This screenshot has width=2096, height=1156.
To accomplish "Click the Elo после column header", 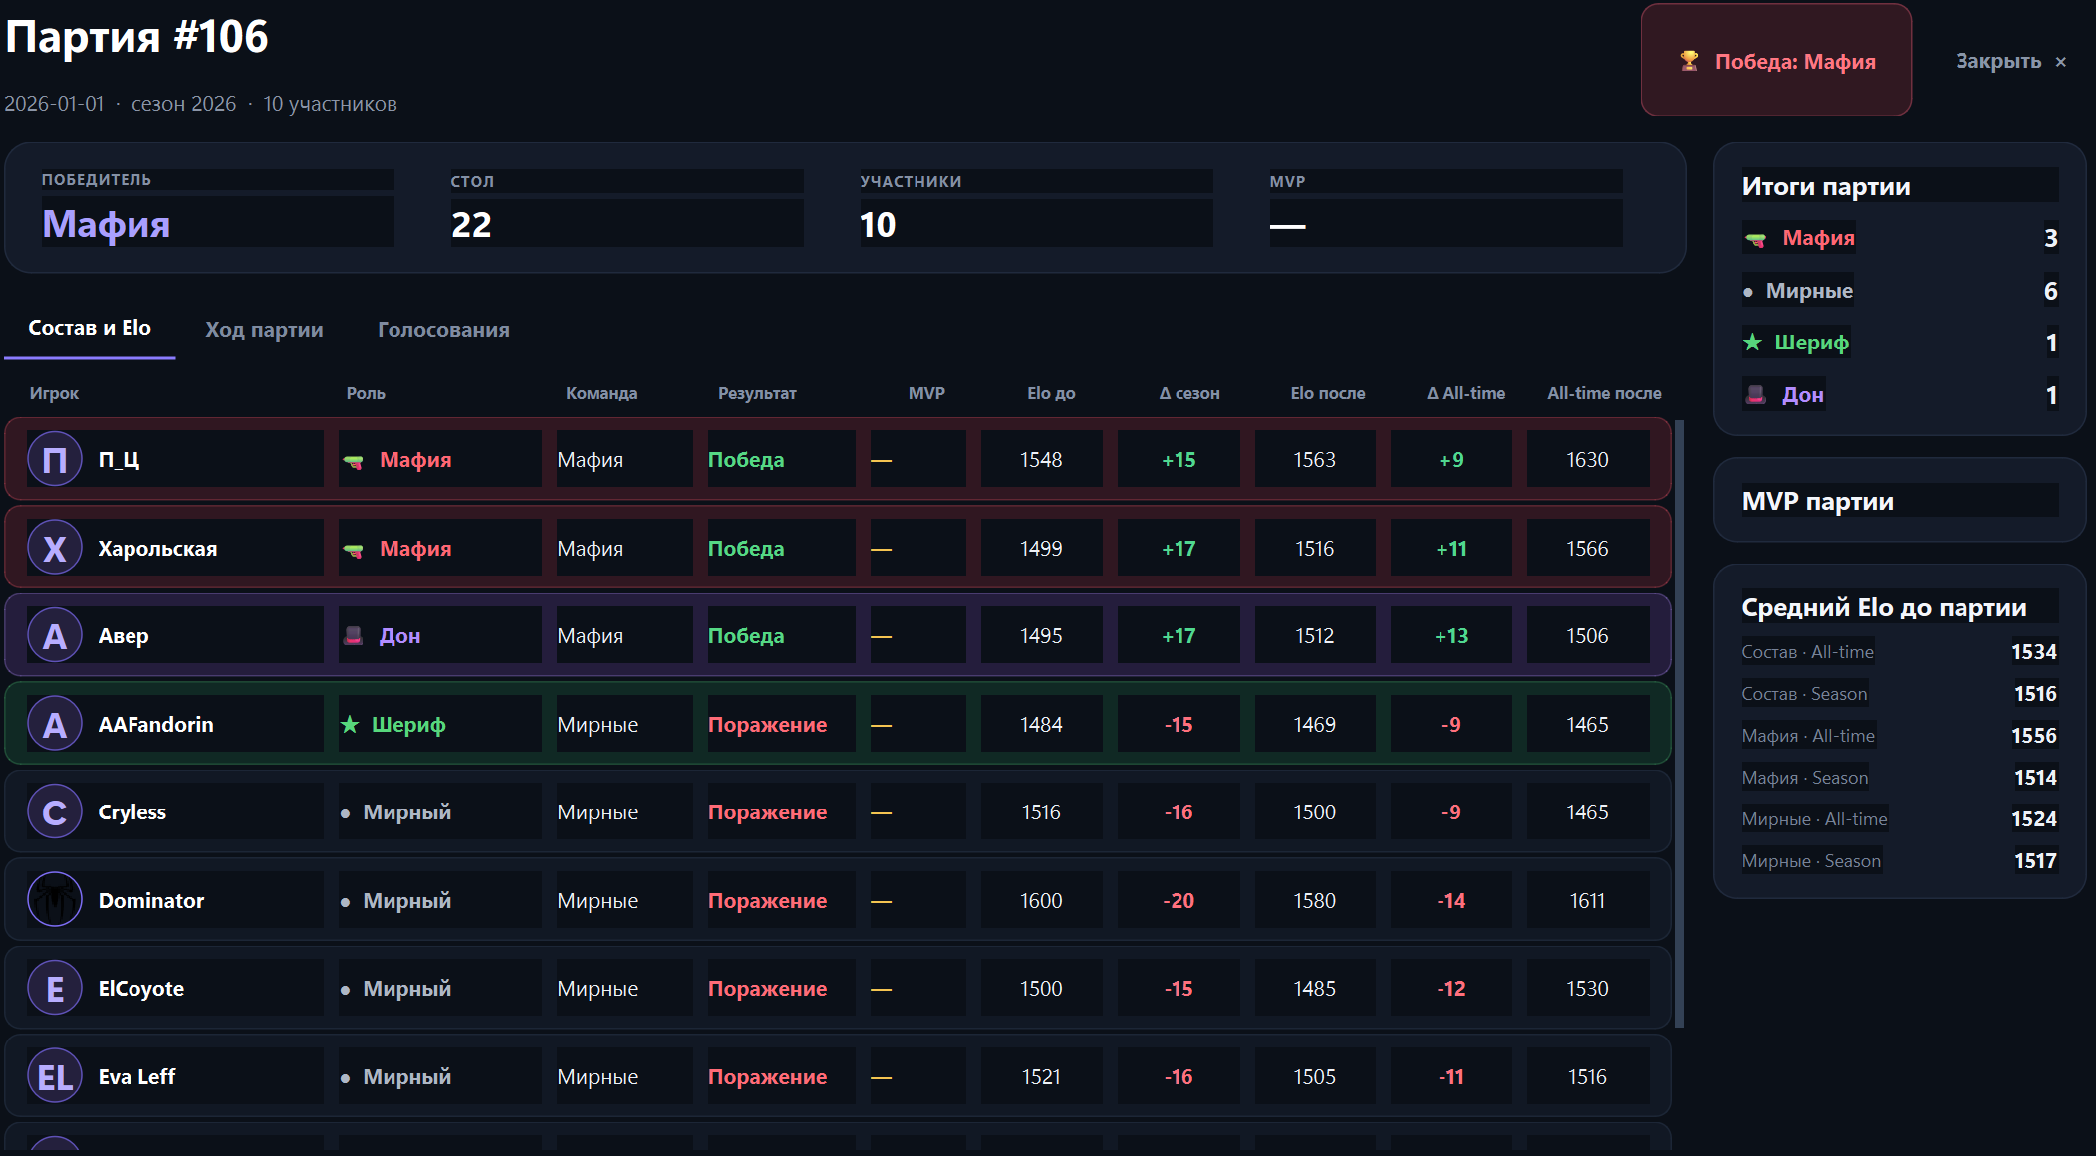I will 1328,393.
